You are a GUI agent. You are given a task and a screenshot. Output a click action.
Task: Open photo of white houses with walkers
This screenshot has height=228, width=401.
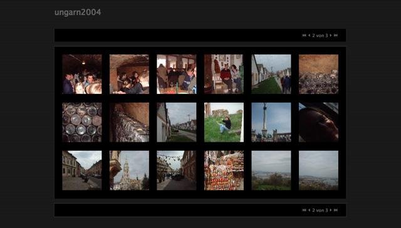pyautogui.click(x=271, y=74)
